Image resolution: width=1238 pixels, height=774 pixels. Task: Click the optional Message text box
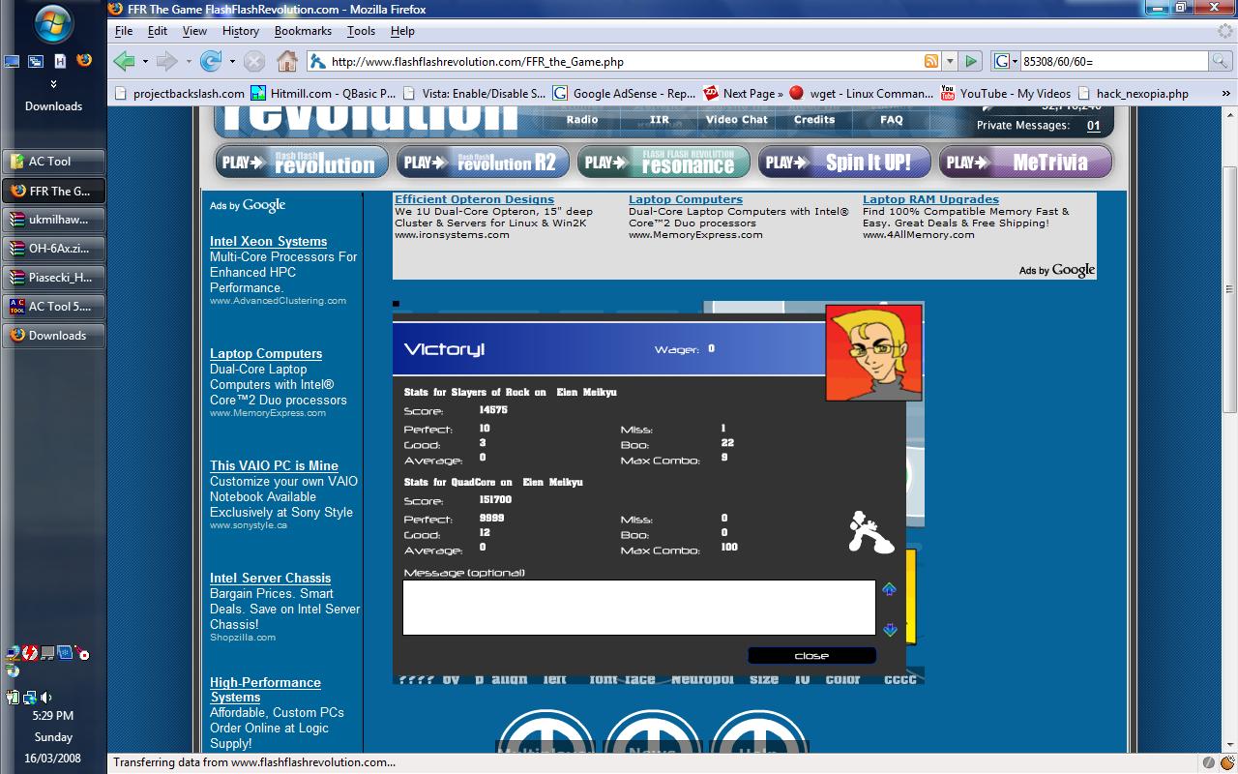click(639, 608)
